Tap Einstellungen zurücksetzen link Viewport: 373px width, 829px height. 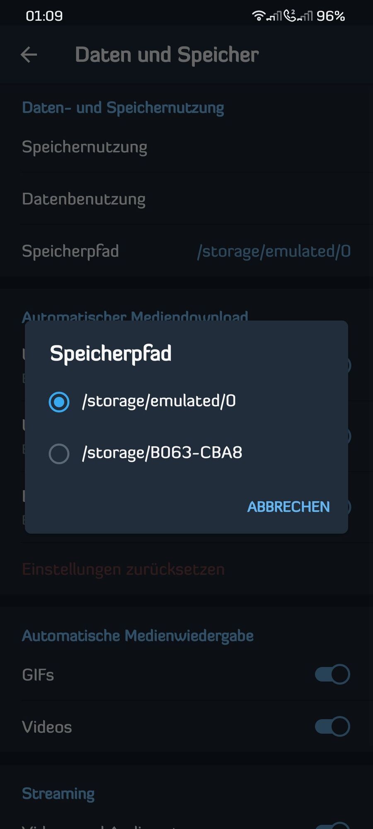click(123, 570)
